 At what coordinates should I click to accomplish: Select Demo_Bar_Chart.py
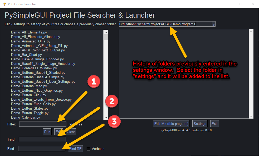coord(26,55)
